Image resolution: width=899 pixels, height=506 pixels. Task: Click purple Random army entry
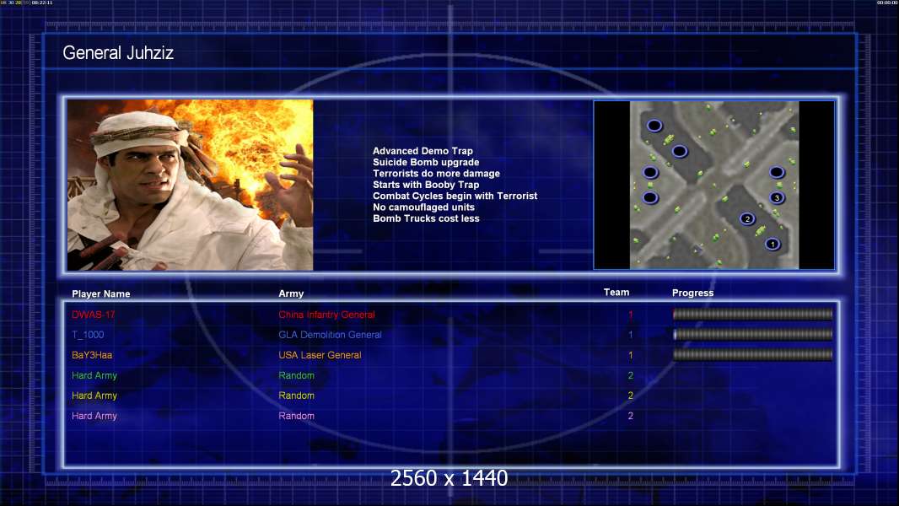tap(296, 416)
